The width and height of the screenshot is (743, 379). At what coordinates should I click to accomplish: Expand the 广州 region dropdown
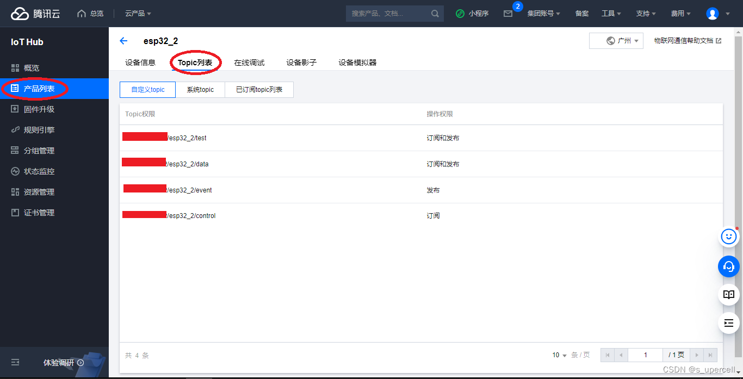(x=616, y=41)
